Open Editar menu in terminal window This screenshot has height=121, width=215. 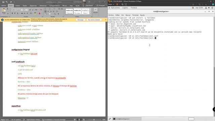tap(117, 15)
